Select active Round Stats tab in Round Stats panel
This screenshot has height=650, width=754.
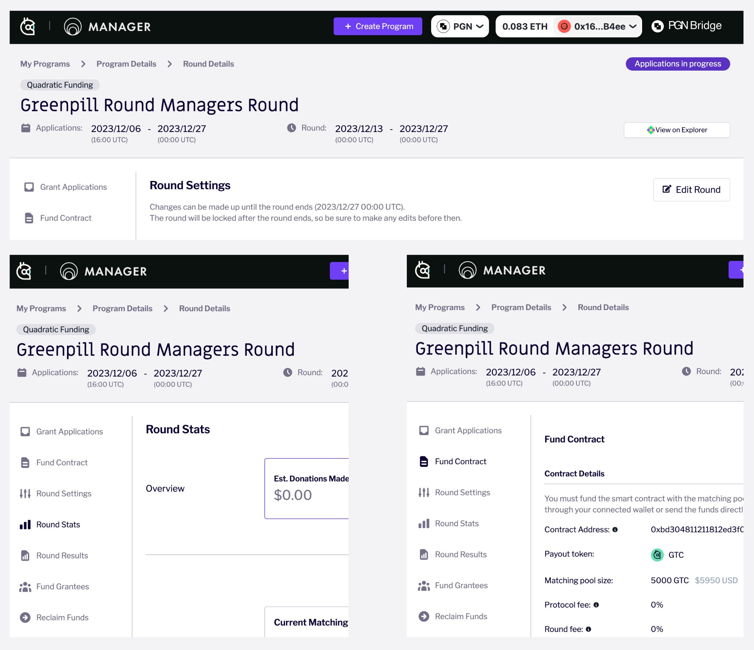point(50,525)
